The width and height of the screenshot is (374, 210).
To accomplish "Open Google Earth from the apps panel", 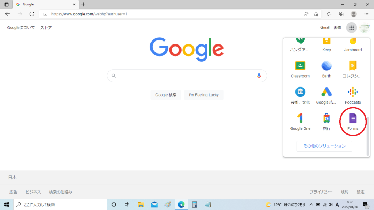I will [x=327, y=69].
